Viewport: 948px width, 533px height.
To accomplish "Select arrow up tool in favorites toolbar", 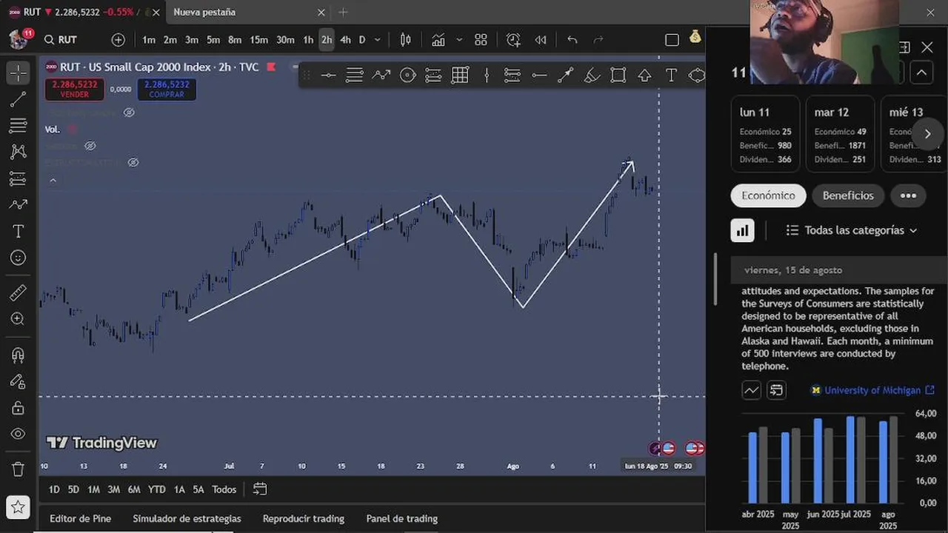I will point(644,76).
